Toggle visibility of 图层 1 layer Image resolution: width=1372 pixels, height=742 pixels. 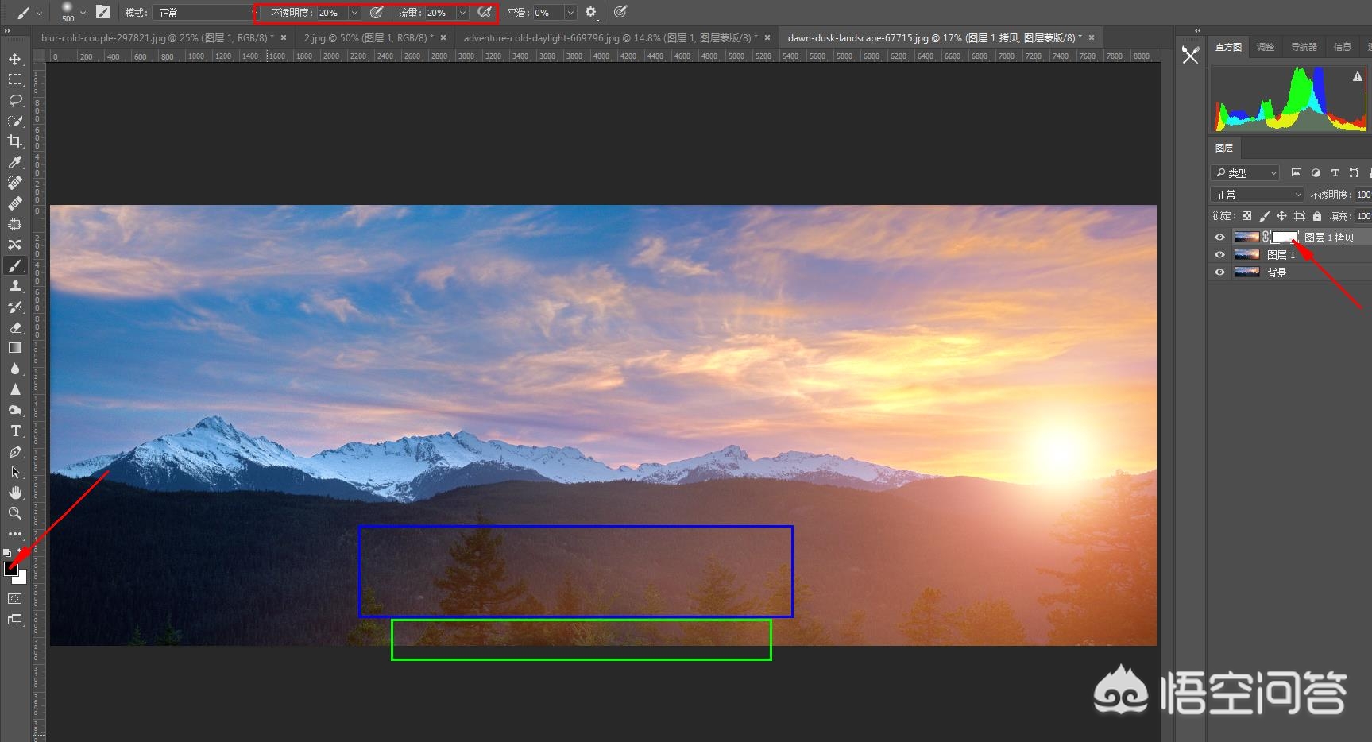pyautogui.click(x=1219, y=255)
